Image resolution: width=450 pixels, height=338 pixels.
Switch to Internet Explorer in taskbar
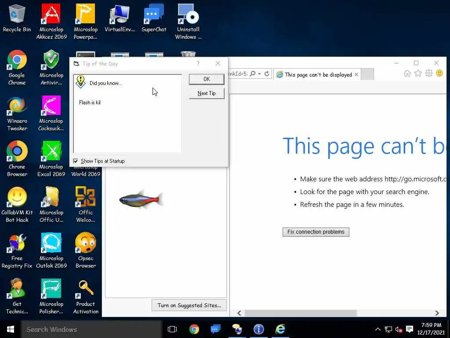pos(280,329)
